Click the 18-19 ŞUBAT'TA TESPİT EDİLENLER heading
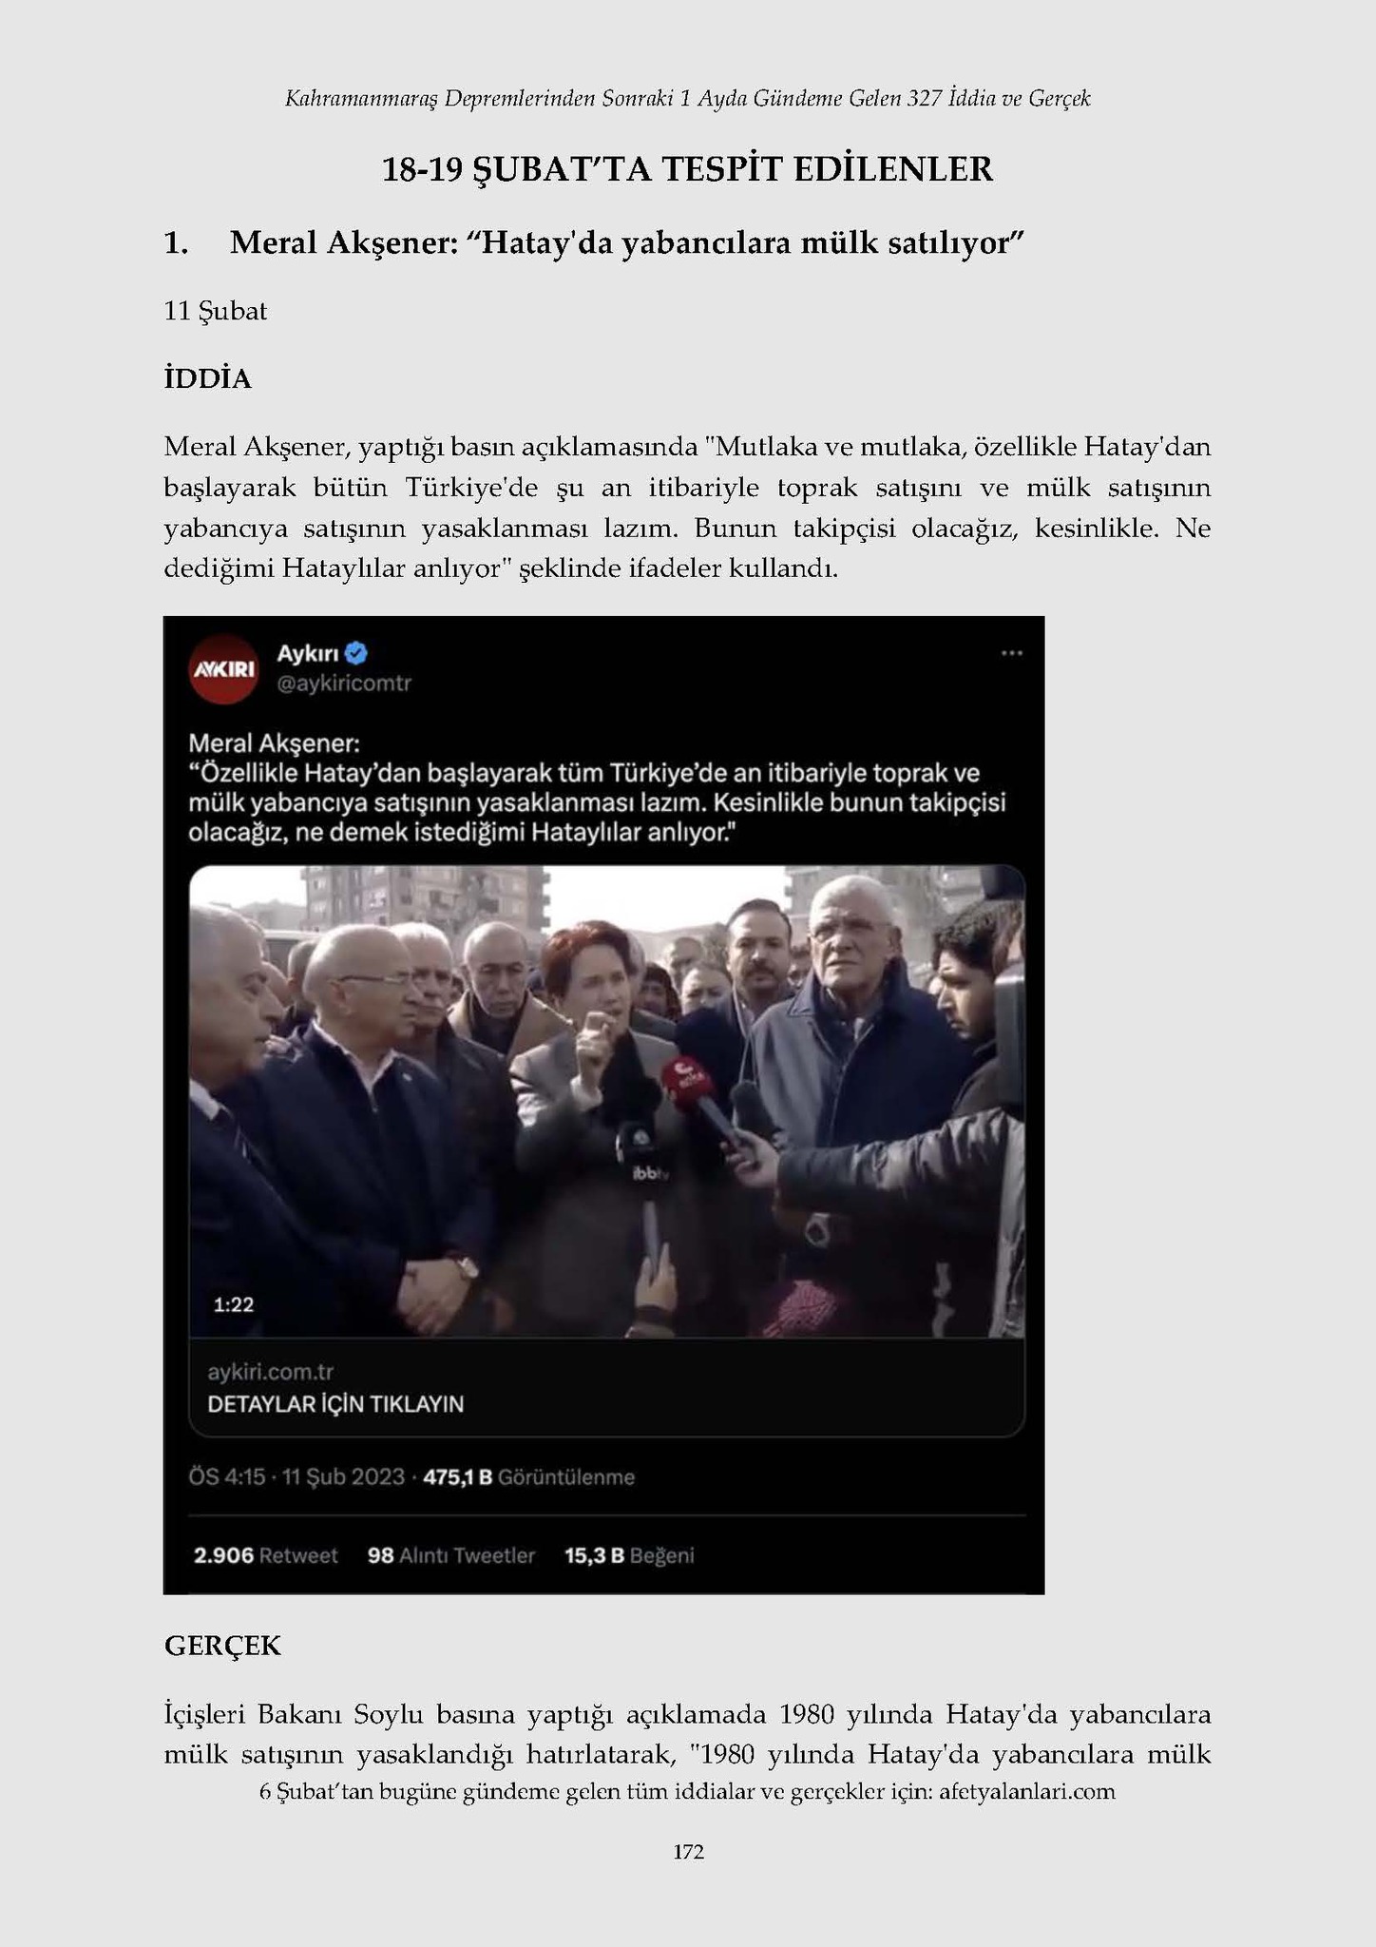1376x1947 pixels. 687,169
